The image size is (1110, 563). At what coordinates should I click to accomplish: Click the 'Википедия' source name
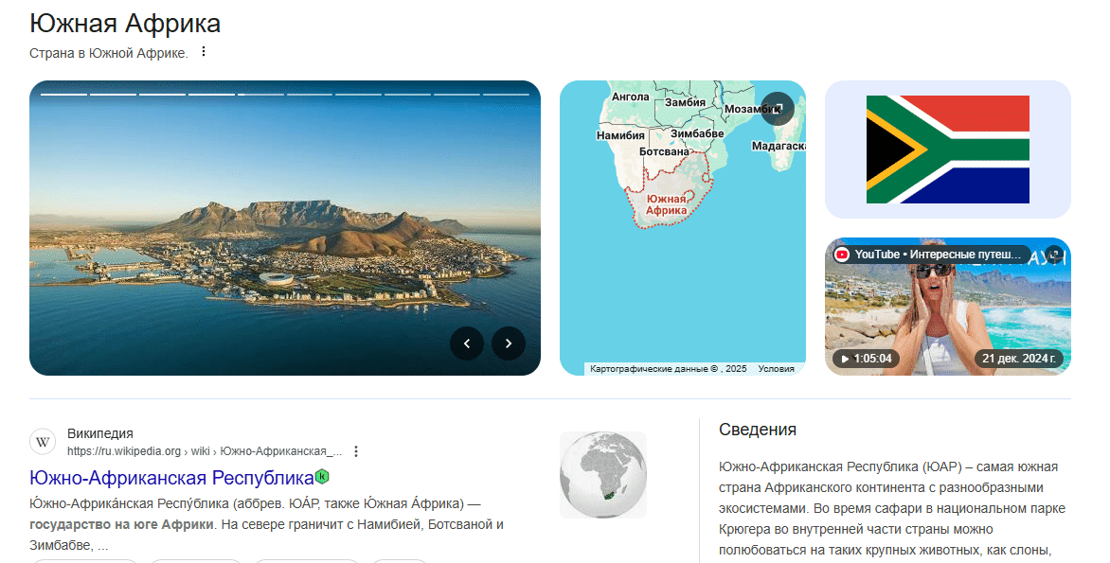pyautogui.click(x=100, y=434)
